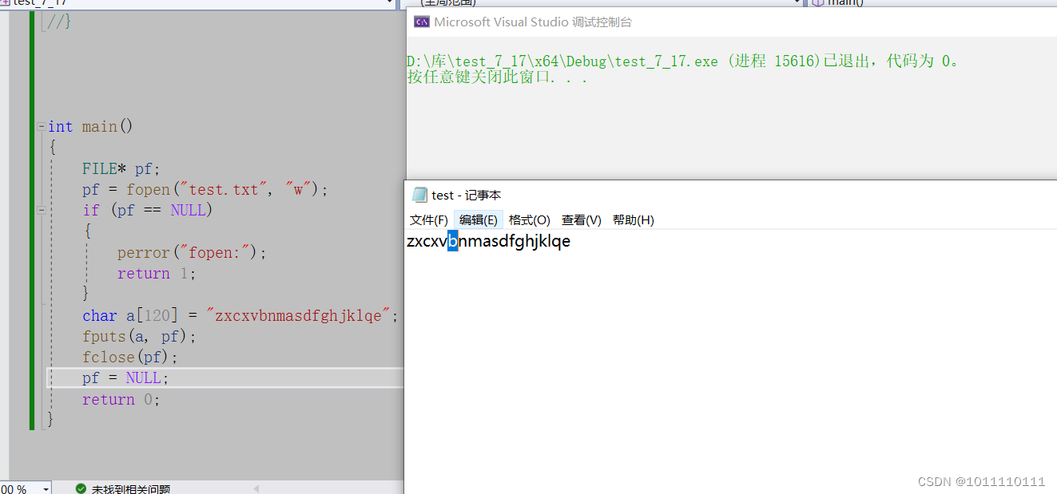Open Notepad's 编辑(E) menu
This screenshot has width=1057, height=494.
click(x=479, y=220)
